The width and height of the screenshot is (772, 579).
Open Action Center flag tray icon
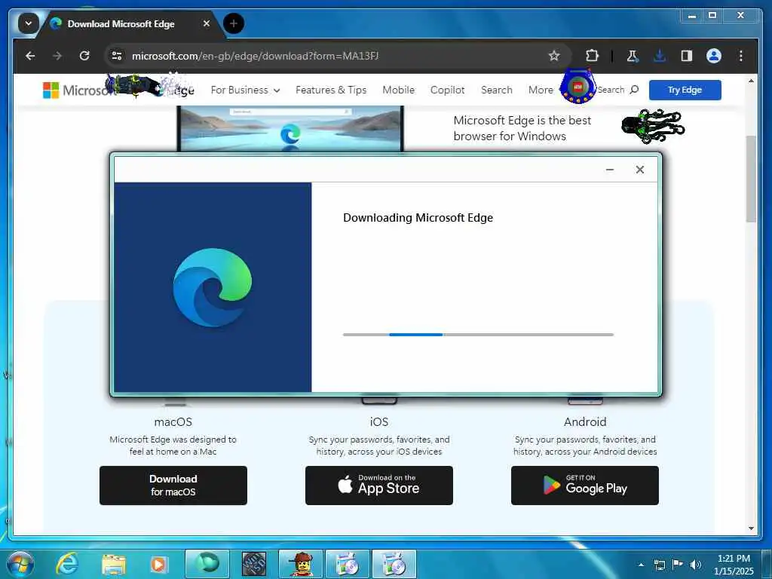pos(678,565)
